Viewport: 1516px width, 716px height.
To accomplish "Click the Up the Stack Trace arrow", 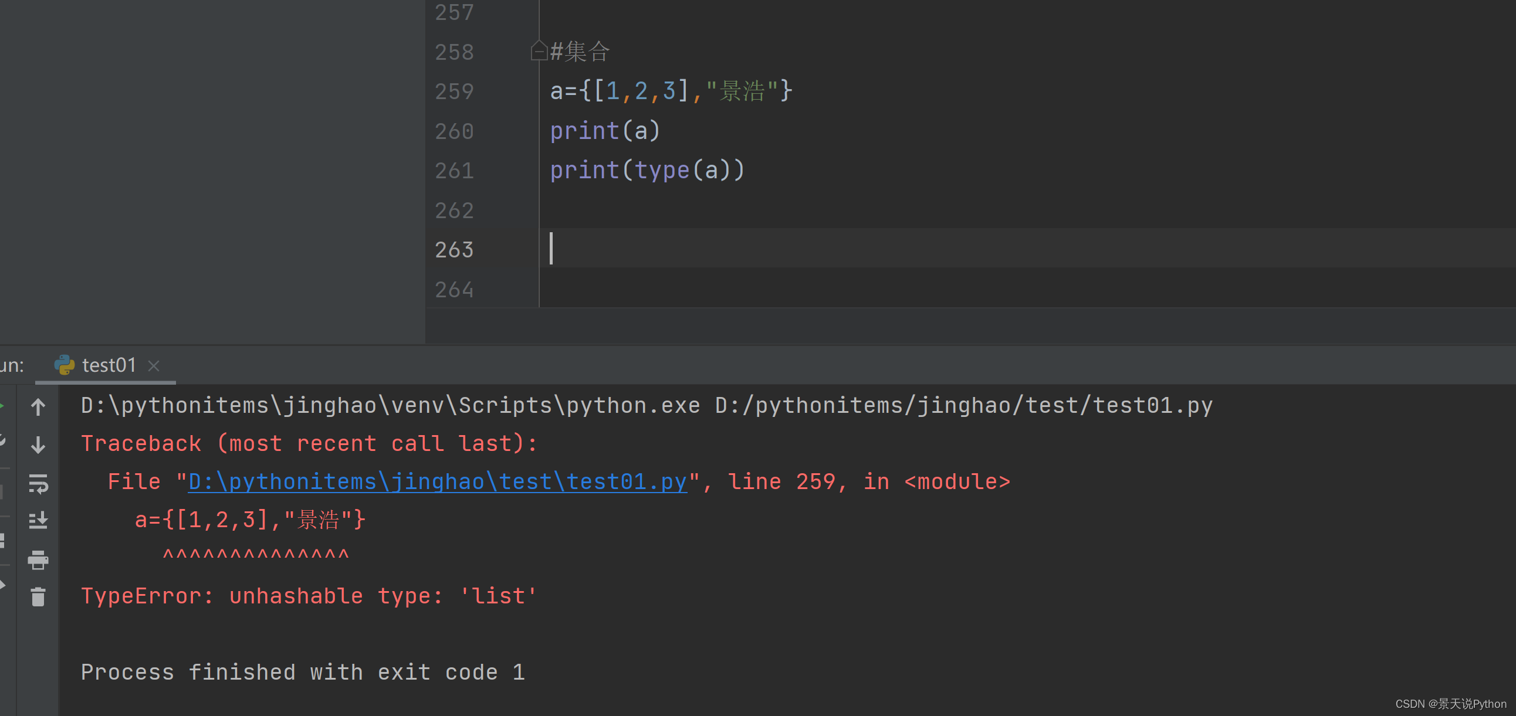I will pos(38,406).
